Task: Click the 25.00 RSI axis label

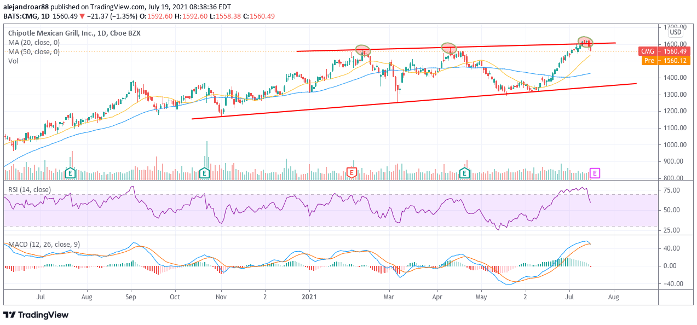Action: 671,230
